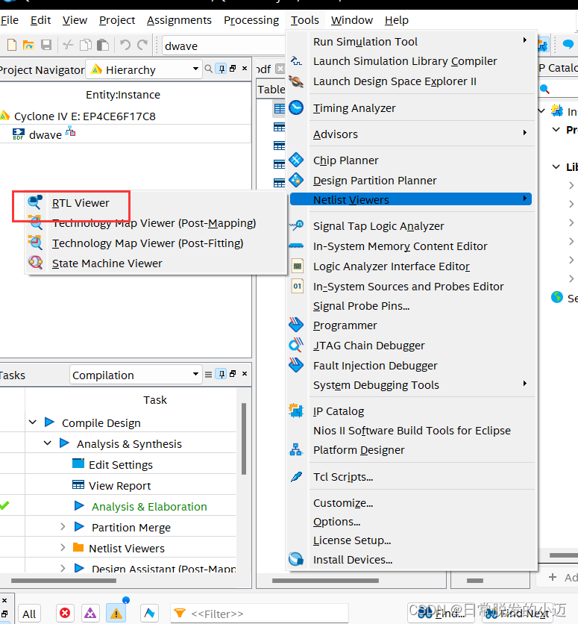Toggle the Tasks panel pin button
Screen dimensions: 578x624
222,374
